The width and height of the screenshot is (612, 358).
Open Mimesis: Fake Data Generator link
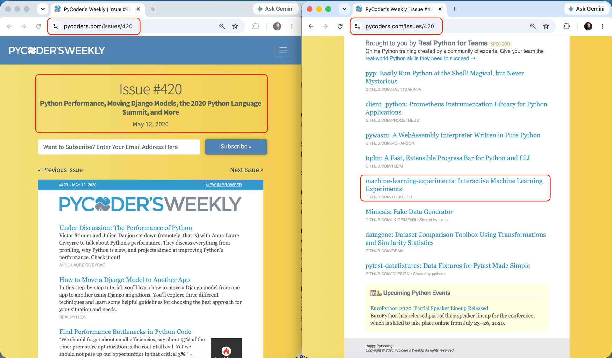coord(409,212)
